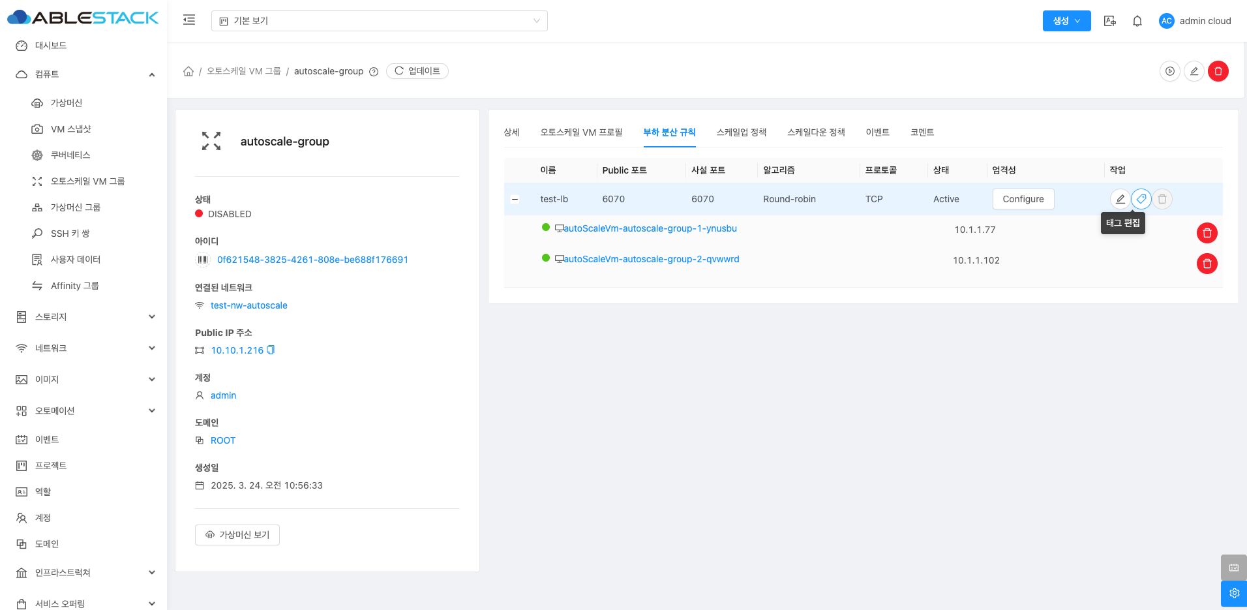Copy the Public IP address 10.10.1.216
1247x610 pixels.
pyautogui.click(x=271, y=350)
